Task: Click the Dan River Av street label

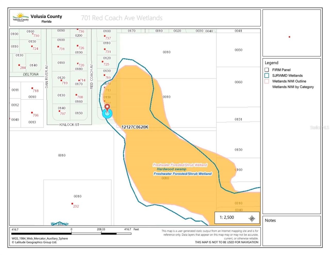Action: (46, 77)
